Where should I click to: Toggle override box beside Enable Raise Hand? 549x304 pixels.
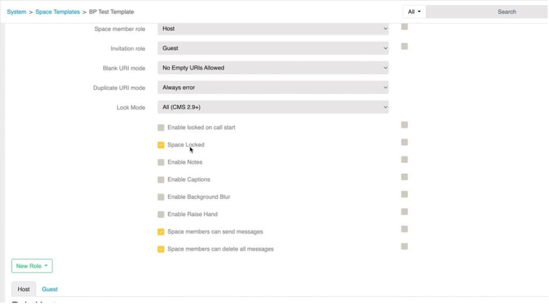tap(404, 212)
